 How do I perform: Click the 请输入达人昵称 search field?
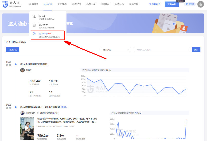click(162, 50)
